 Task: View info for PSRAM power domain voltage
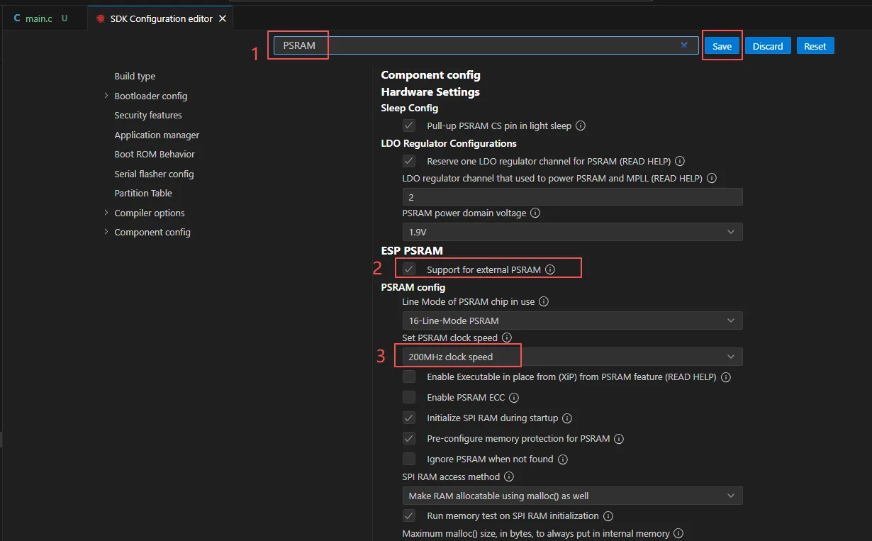(x=535, y=213)
